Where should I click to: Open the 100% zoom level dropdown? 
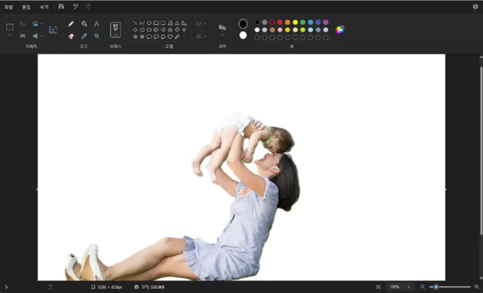pos(409,287)
